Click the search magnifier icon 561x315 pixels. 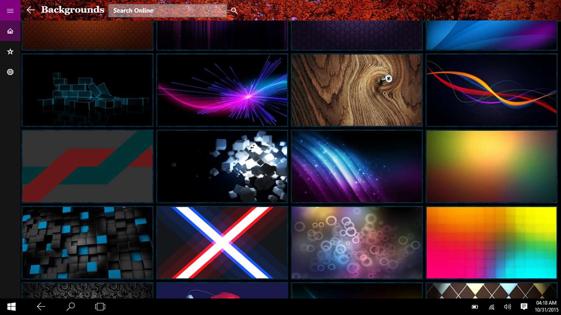234,11
